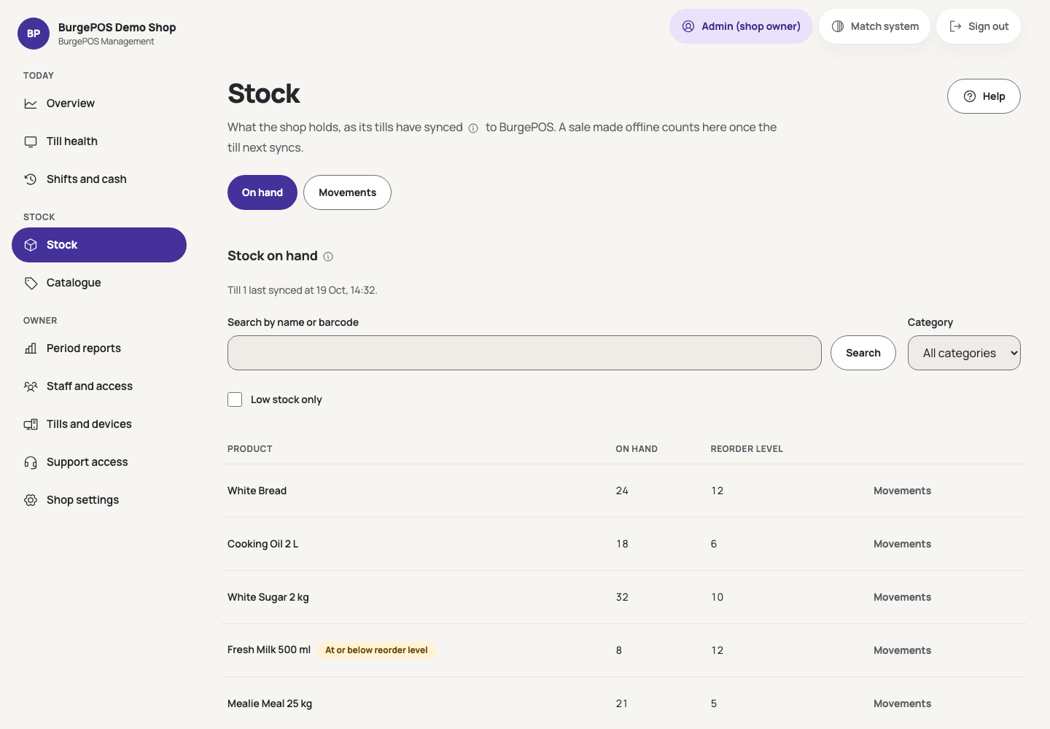Click the 'Till 1 last synced' status text
Image resolution: width=1050 pixels, height=729 pixels.
[302, 290]
